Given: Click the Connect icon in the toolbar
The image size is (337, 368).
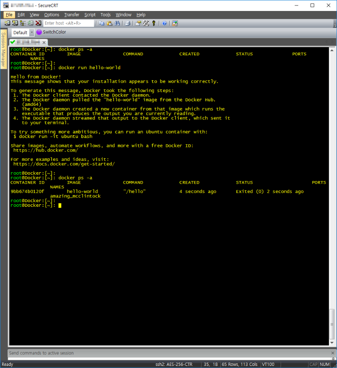Looking at the screenshot, I should point(8,23).
